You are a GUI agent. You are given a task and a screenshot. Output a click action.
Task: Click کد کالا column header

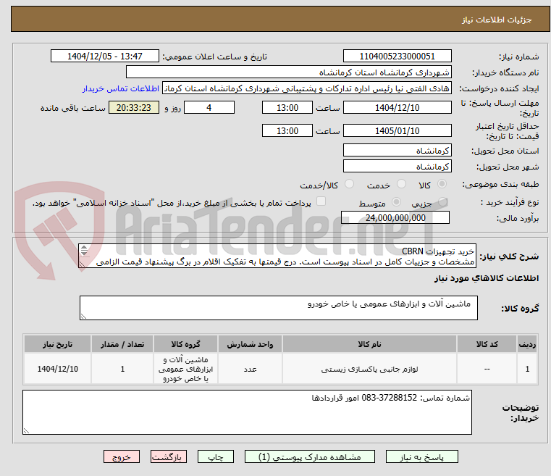(487, 344)
